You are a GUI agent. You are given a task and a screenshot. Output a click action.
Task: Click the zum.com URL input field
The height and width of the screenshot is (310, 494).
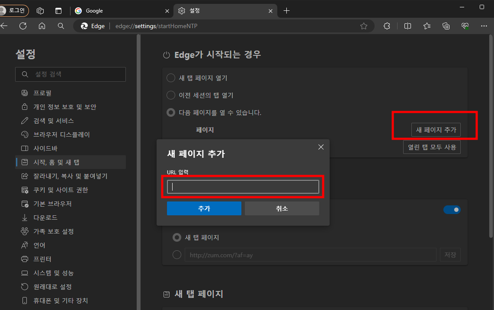310,255
